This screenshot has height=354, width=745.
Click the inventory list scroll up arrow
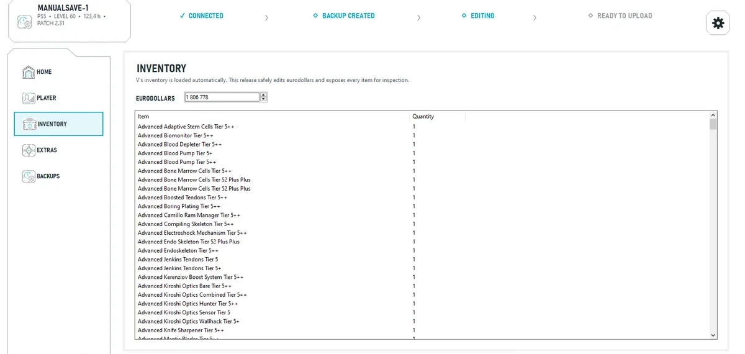pyautogui.click(x=713, y=116)
